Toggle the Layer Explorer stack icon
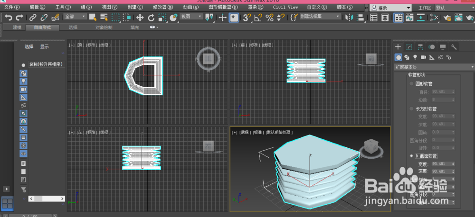The height and width of the screenshot is (217, 475). click(x=385, y=18)
